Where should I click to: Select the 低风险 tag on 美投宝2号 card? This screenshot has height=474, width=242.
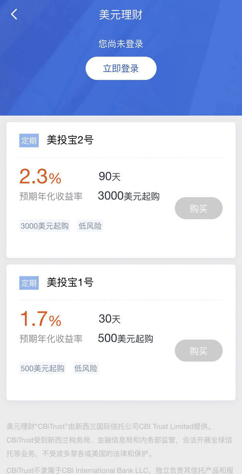tap(90, 226)
